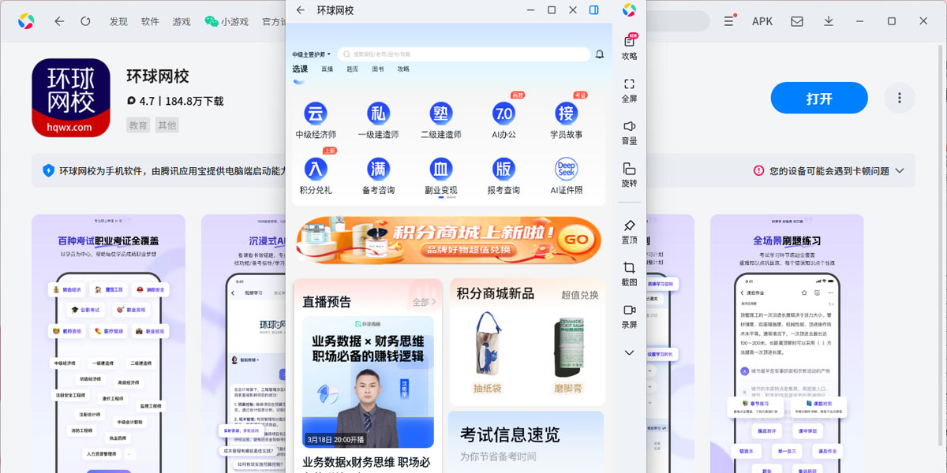The image size is (947, 473).
Task: Start screen recording with 录屏
Action: [x=629, y=316]
